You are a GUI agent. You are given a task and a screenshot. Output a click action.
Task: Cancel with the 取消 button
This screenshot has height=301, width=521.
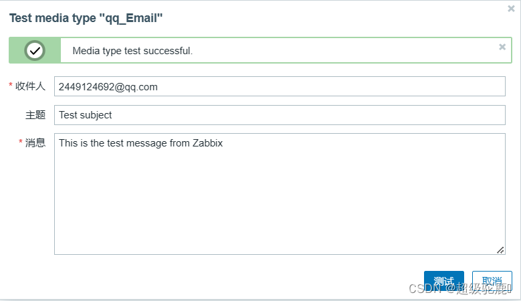pos(492,281)
